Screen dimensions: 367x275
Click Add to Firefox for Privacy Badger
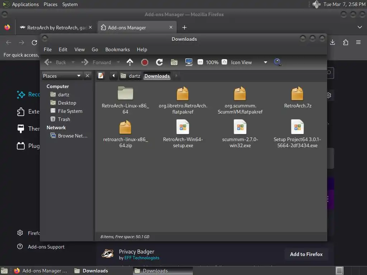tap(306, 254)
